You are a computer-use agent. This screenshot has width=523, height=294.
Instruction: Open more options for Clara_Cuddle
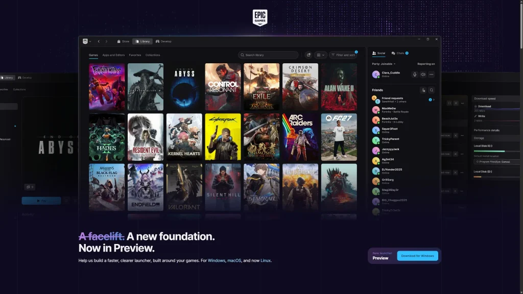tap(431, 75)
